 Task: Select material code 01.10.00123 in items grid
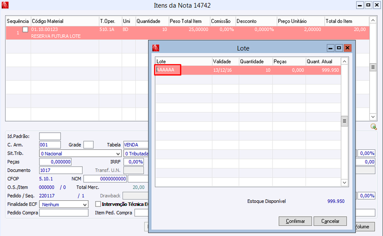tap(44, 30)
